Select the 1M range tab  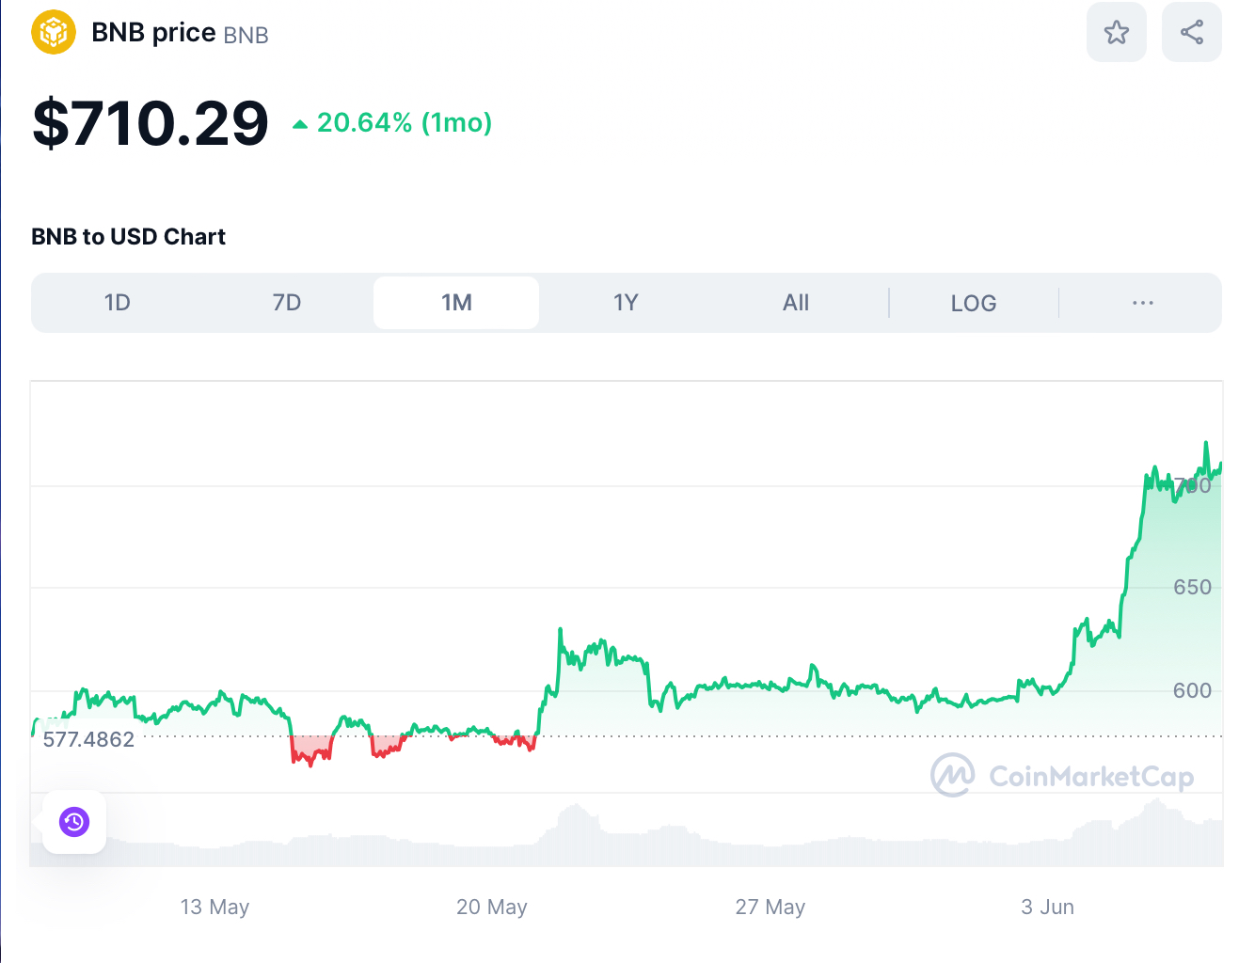pyautogui.click(x=456, y=303)
